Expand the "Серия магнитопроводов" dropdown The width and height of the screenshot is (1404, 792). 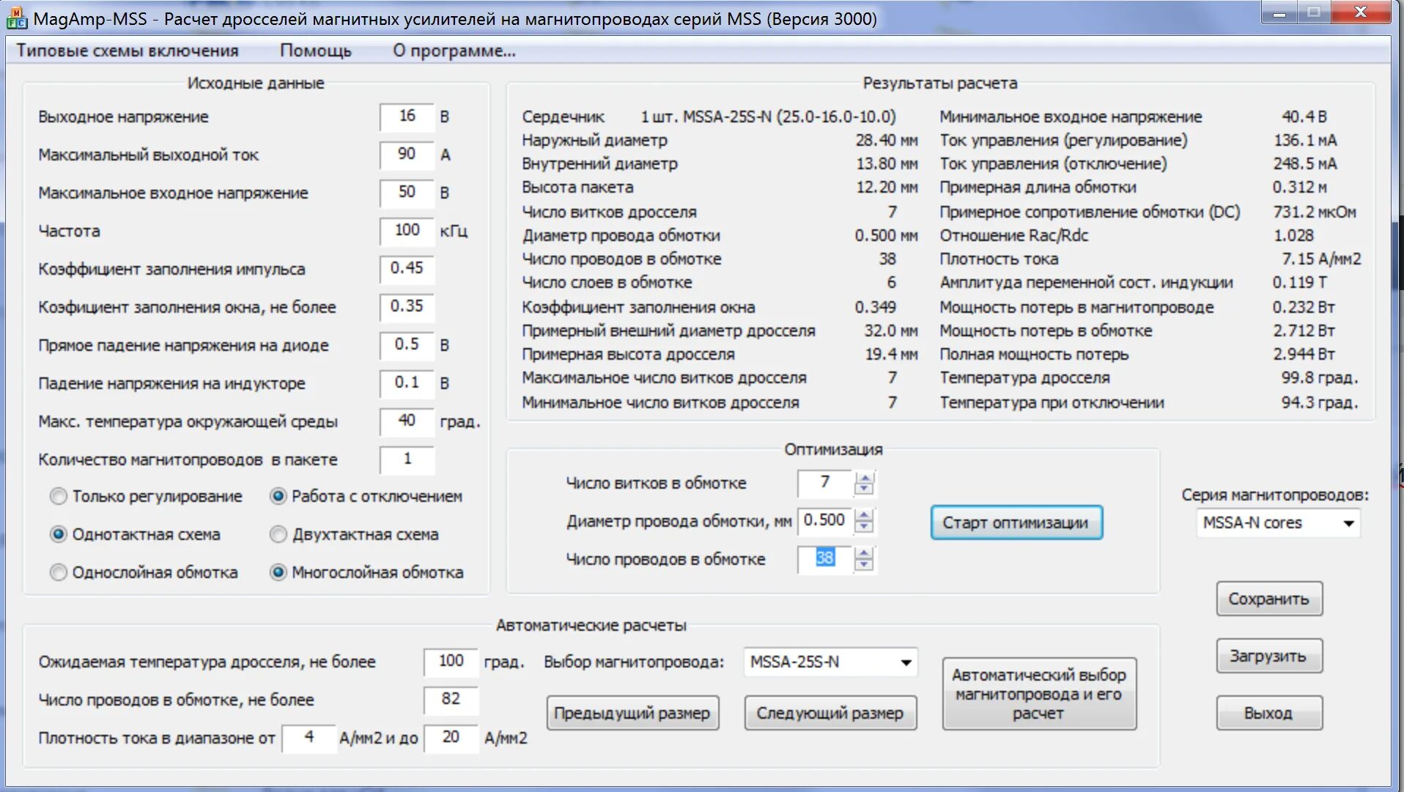(x=1348, y=523)
